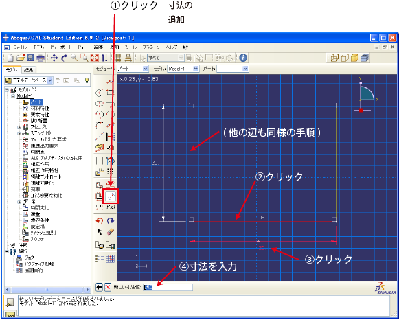
Task: Select the black Selection arrow tool
Action: pos(100,231)
